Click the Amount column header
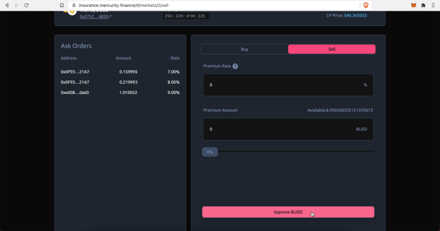 123,58
